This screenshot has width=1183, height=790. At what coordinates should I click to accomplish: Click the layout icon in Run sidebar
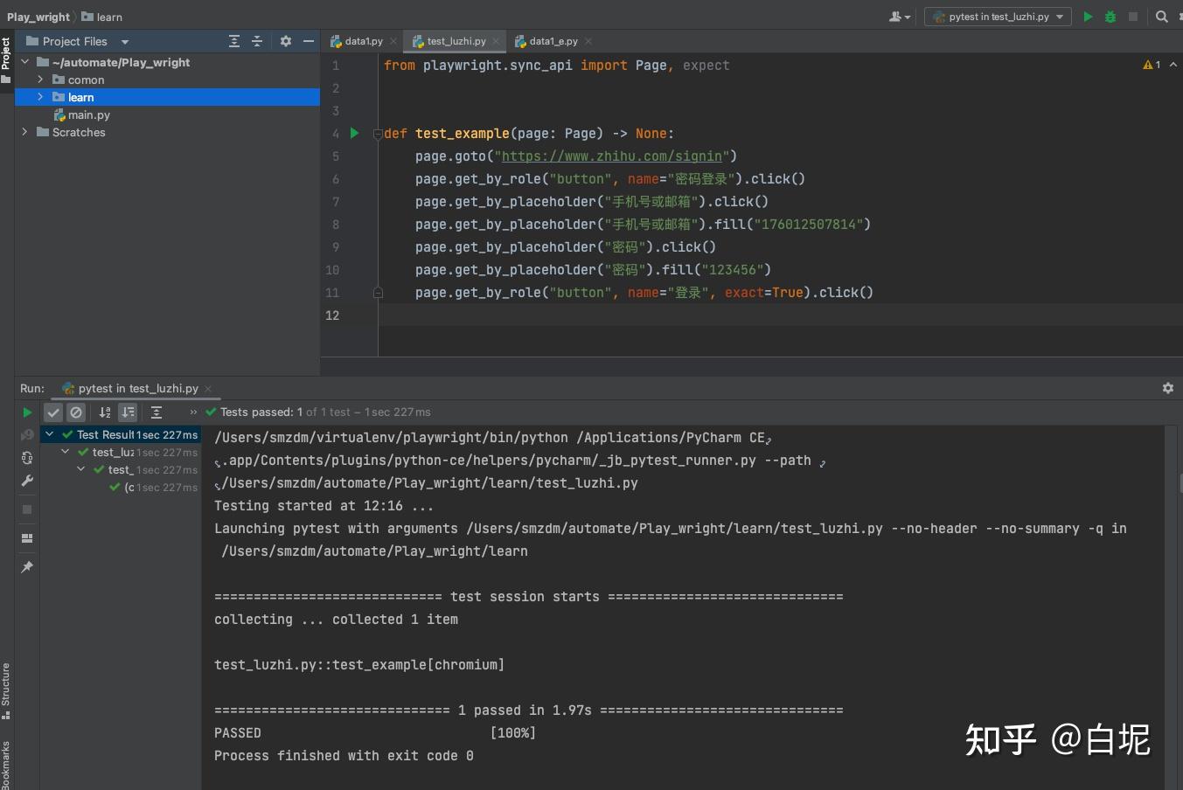27,538
